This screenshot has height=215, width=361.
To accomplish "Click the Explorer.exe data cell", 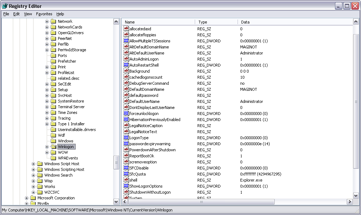I will (x=251, y=180).
